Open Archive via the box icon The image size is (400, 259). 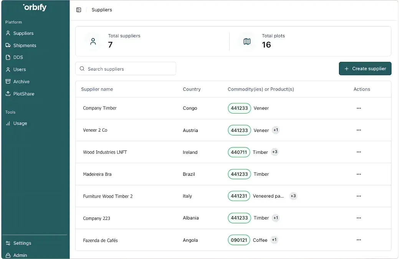click(x=8, y=82)
